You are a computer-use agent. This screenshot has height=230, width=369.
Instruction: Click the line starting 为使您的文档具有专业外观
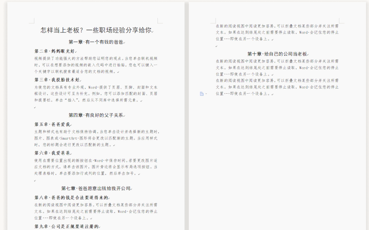(x=96, y=87)
